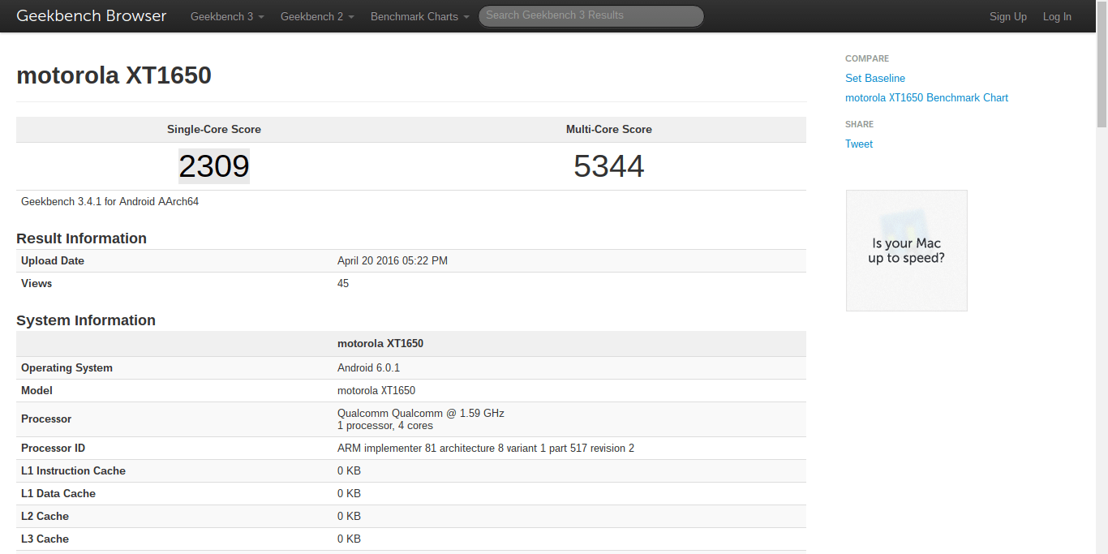This screenshot has height=554, width=1108.
Task: Click the Single-Core Score column header
Action: [214, 130]
